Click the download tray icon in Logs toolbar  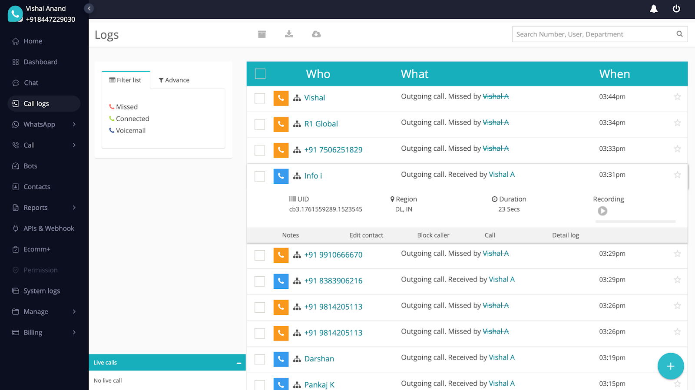(289, 34)
